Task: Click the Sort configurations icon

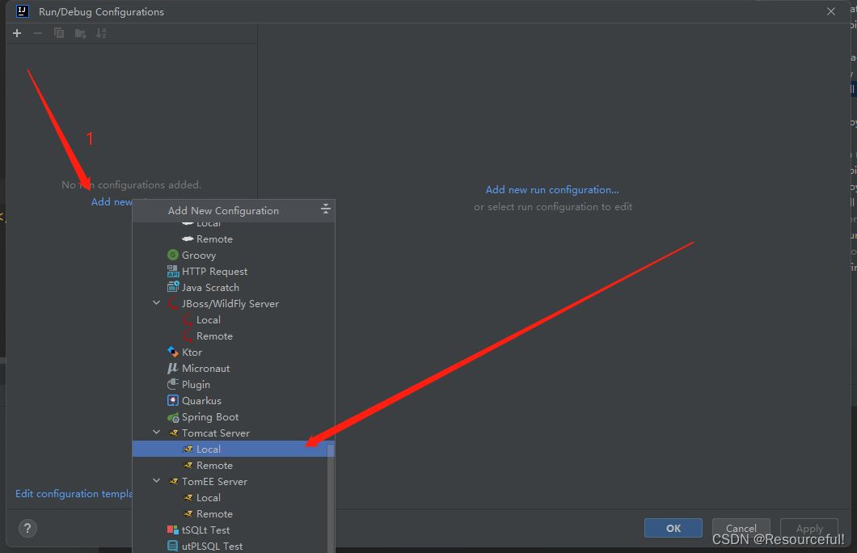Action: click(101, 33)
